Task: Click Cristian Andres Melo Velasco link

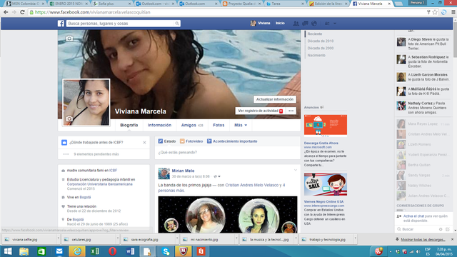Action: click(252, 185)
